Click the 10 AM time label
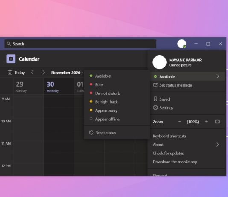This screenshot has width=228, height=197. click(x=6, y=121)
